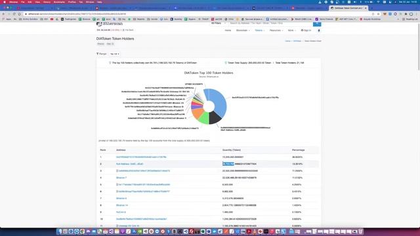420x236 pixels.
Task: Open the Range Top 100 dropdown
Action: pyautogui.click(x=115, y=54)
